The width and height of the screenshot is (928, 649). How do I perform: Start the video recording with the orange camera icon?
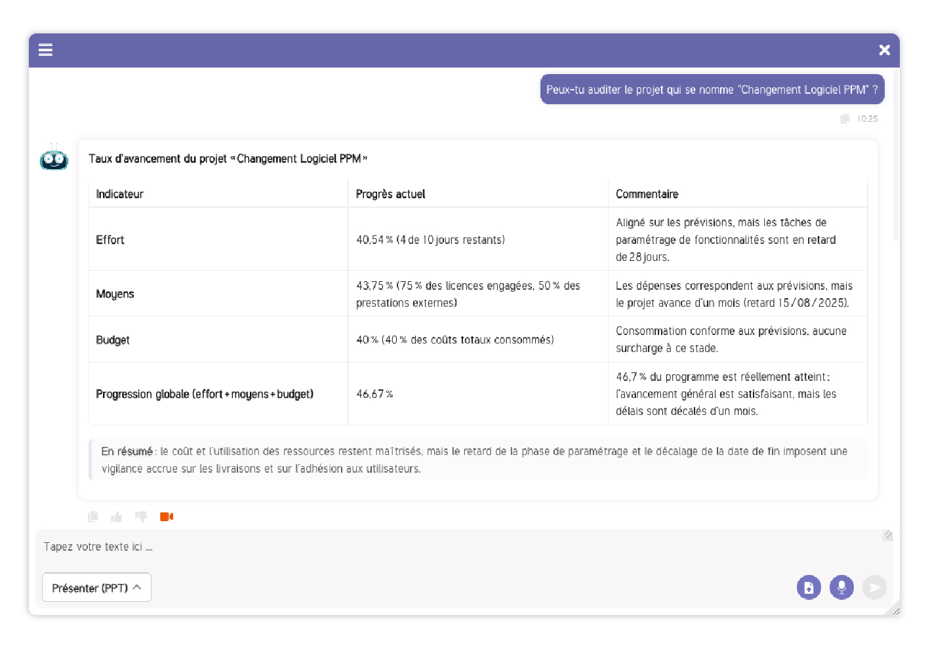point(167,517)
